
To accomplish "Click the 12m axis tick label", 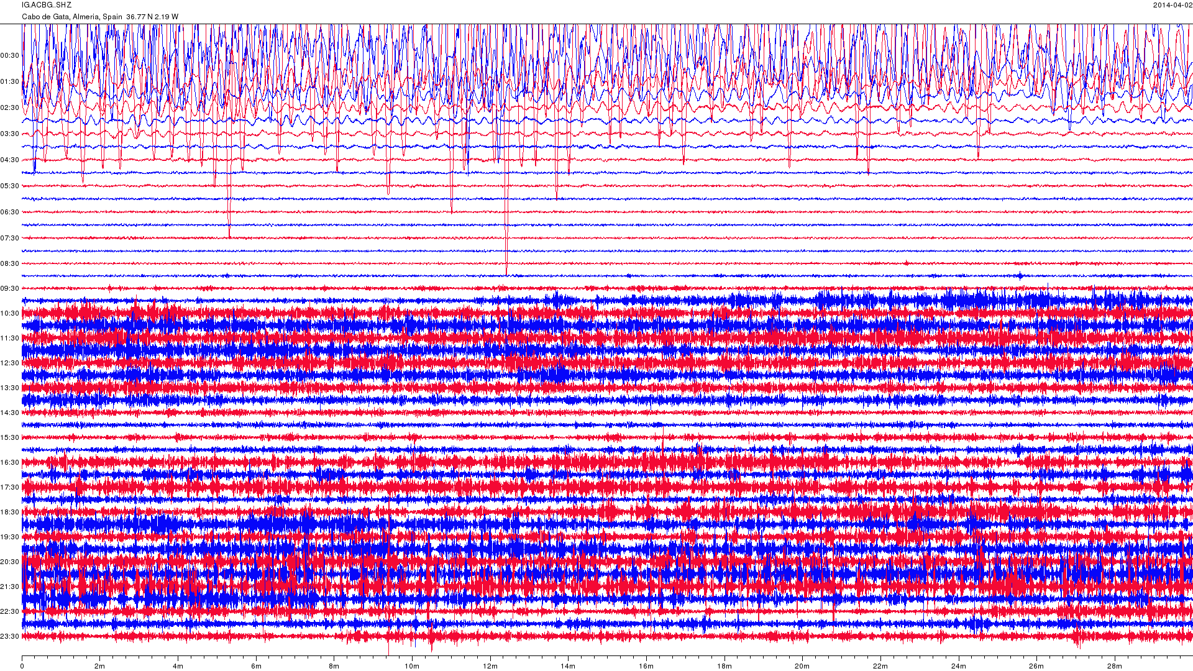I will (490, 667).
